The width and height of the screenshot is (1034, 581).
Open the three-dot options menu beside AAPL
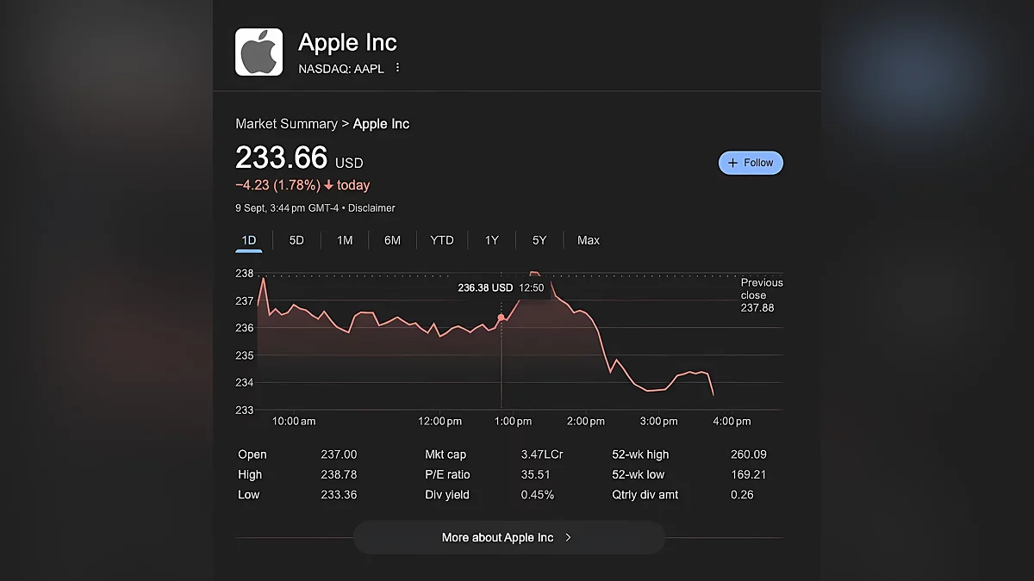[397, 68]
